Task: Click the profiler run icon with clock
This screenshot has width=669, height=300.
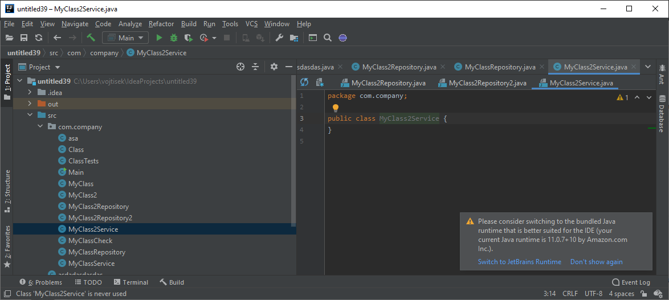Action: (205, 38)
